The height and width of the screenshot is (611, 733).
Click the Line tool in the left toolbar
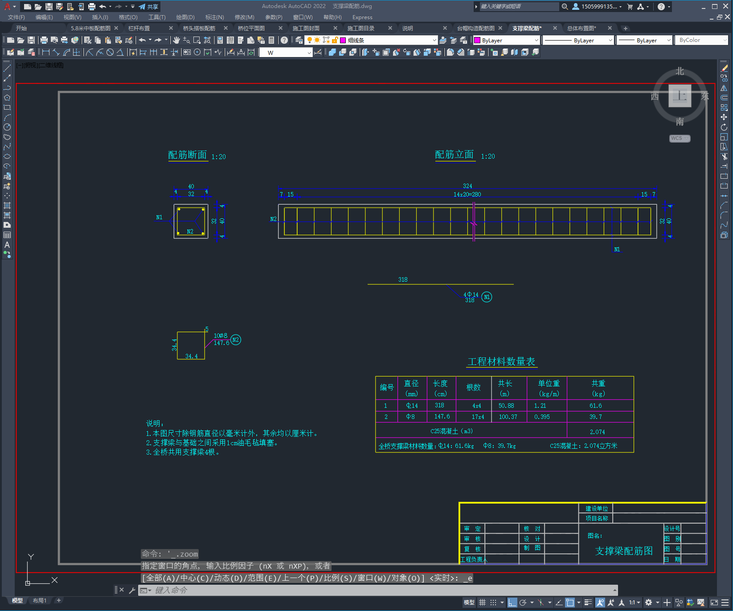click(7, 68)
